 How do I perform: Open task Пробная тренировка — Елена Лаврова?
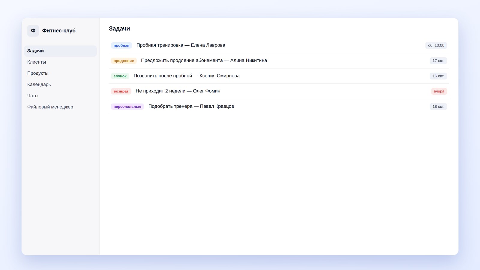pyautogui.click(x=181, y=45)
